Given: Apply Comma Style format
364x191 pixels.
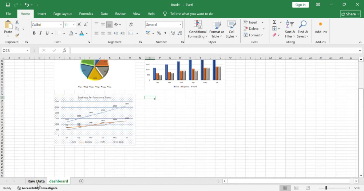Looking at the screenshot, I should tap(165, 33).
